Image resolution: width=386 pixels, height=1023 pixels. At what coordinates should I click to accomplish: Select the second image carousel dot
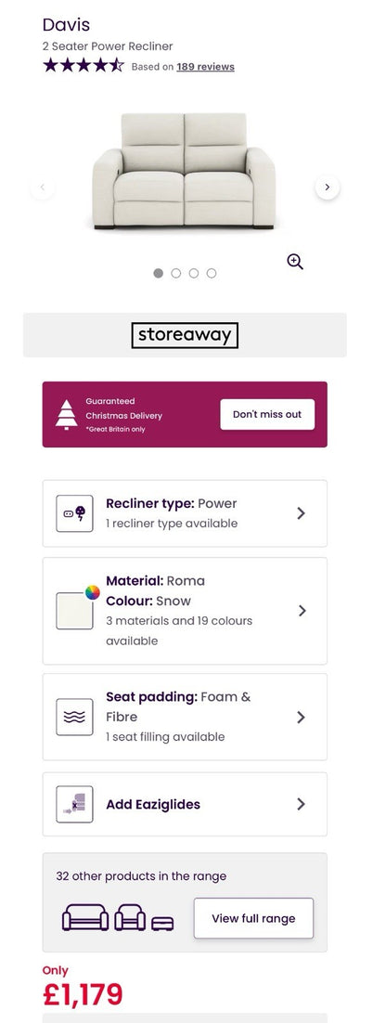[x=176, y=273]
